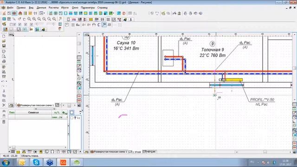Image resolution: width=297 pixels, height=167 pixels.
Task: Open the taskbar file explorer folder
Action: point(22,162)
